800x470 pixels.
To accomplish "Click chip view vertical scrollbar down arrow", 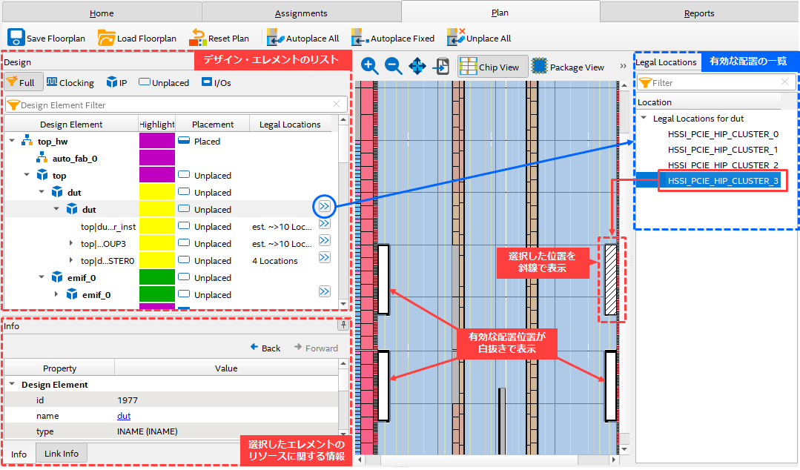I will 624,449.
